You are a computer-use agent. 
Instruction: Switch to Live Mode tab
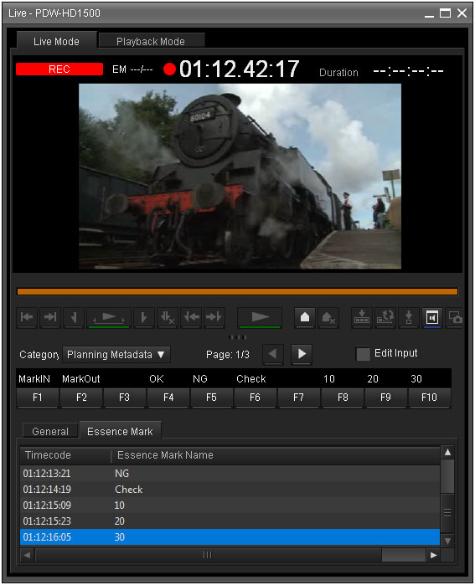56,41
